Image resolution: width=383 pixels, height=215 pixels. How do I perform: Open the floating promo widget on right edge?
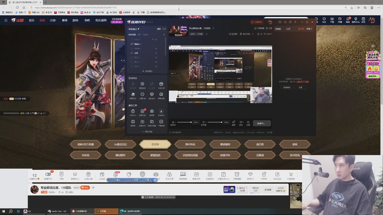373,65
